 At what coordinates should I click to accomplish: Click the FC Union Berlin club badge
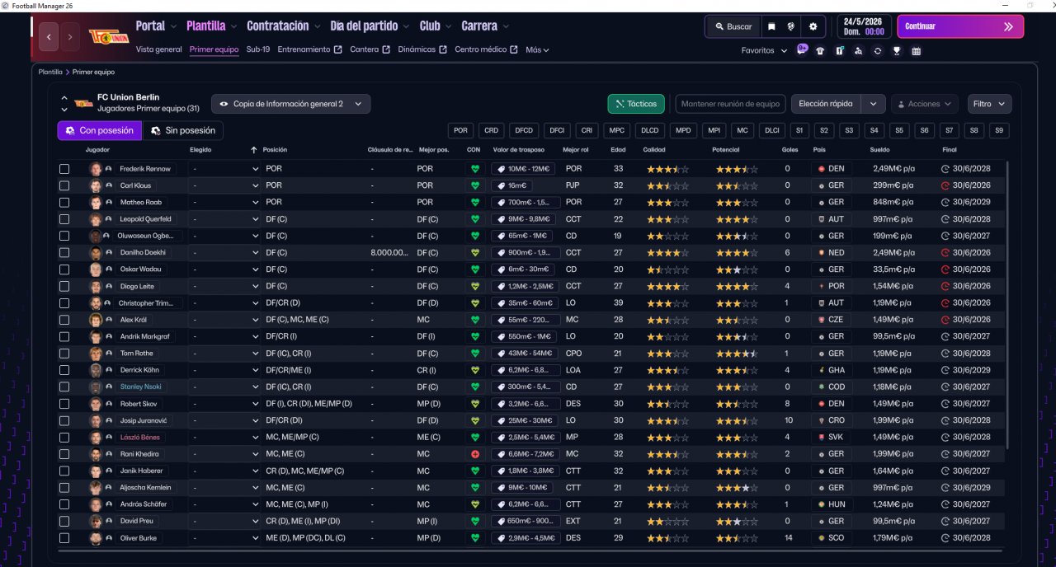pyautogui.click(x=108, y=37)
